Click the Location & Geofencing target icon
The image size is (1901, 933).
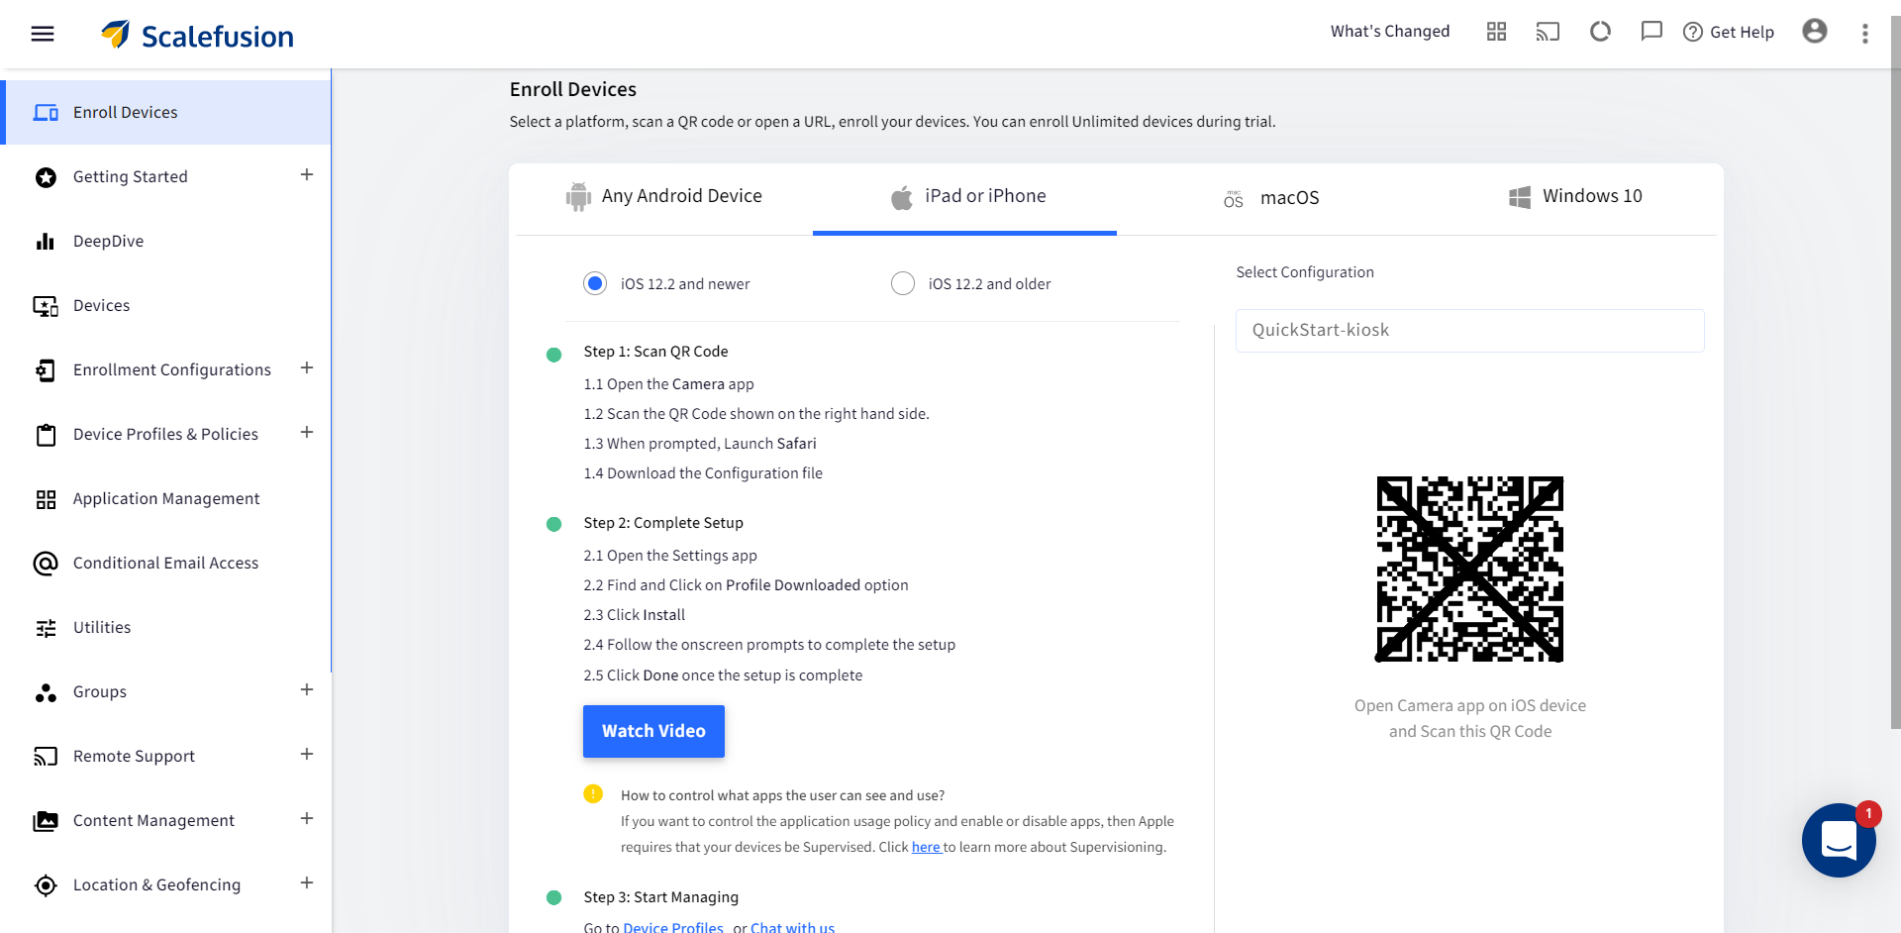(x=46, y=885)
